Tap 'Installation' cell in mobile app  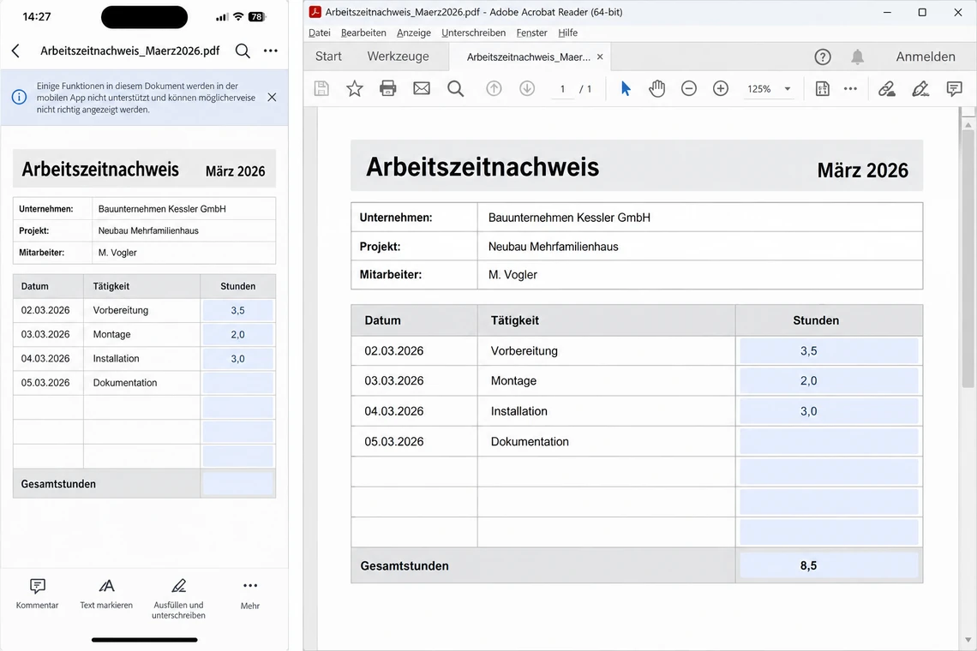coord(116,359)
